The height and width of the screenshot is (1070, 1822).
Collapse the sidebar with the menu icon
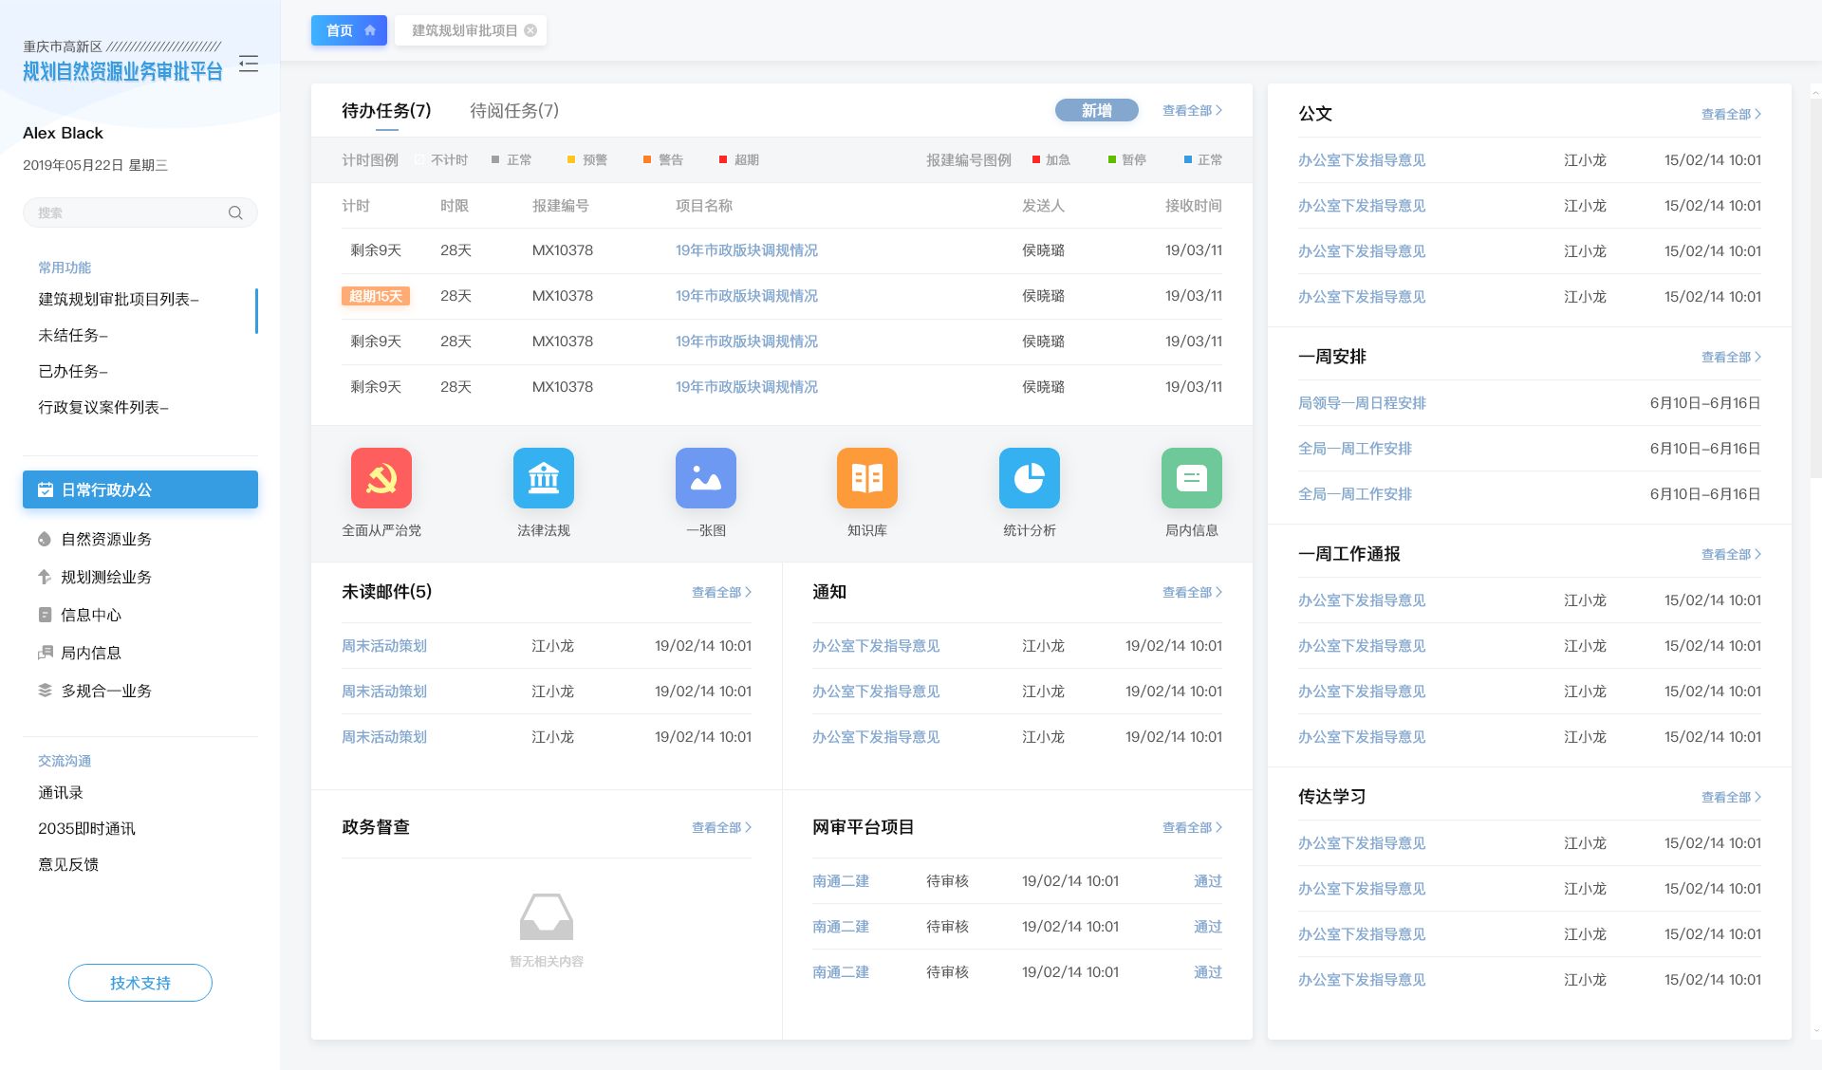[249, 64]
